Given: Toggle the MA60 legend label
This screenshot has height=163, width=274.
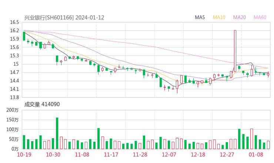Looking at the screenshot, I should click(260, 17).
